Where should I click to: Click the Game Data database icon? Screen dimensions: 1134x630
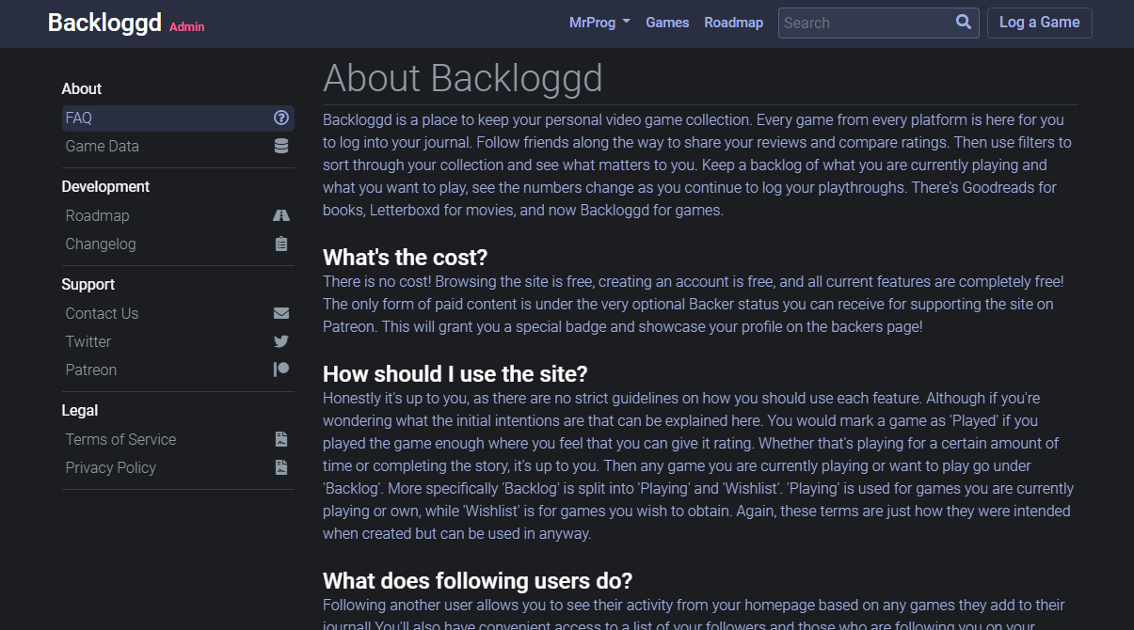(x=280, y=146)
